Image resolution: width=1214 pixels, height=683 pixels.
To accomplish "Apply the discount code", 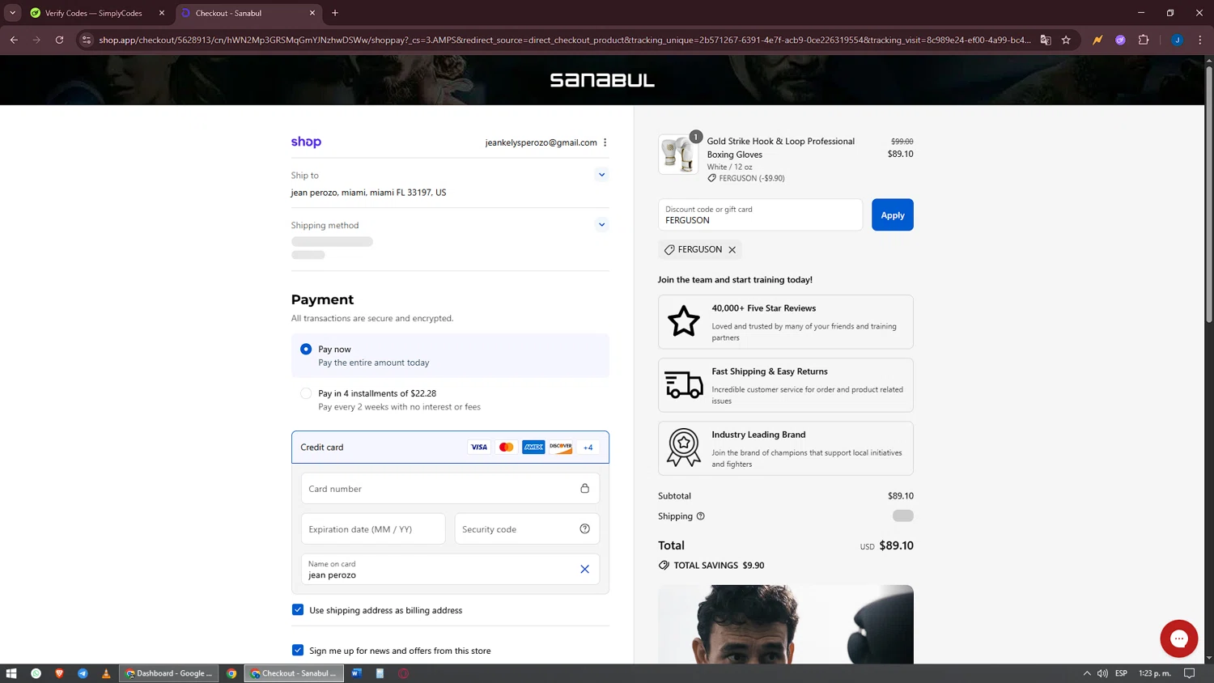I will (893, 214).
